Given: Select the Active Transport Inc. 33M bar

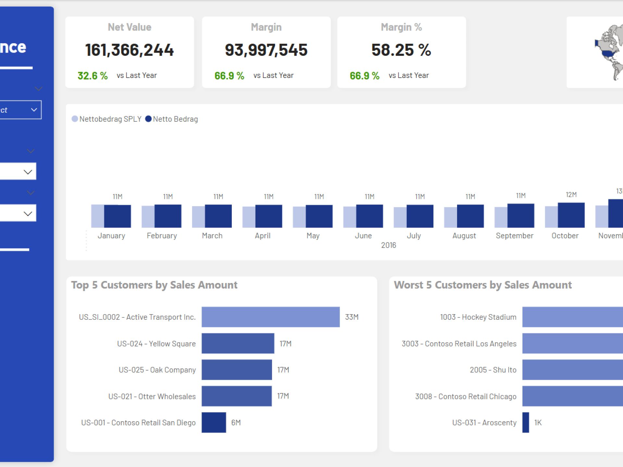Looking at the screenshot, I should tap(270, 317).
